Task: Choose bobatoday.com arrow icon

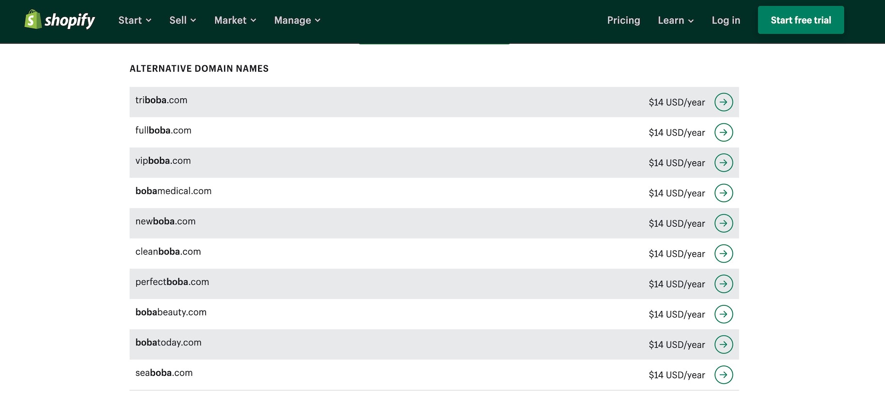Action: [x=723, y=345]
